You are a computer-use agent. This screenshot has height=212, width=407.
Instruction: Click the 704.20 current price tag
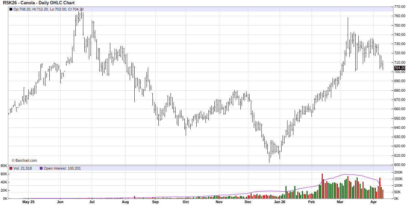(x=399, y=68)
